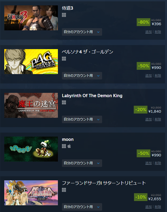The height and width of the screenshot is (212, 167).
Task: Click the Windows platform icon under 侍道3
Action: pyautogui.click(x=64, y=15)
